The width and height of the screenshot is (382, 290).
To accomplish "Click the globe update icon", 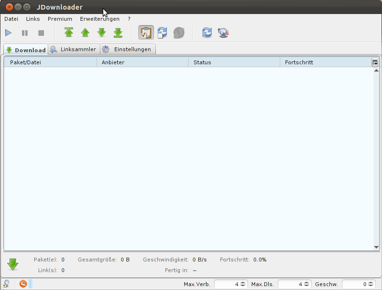I will point(223,33).
